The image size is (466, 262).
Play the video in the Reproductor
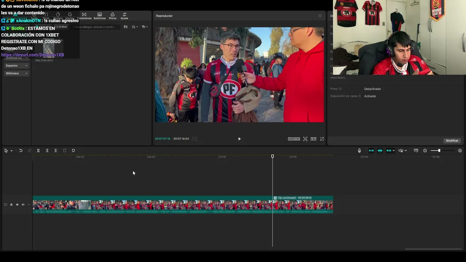pyautogui.click(x=239, y=139)
